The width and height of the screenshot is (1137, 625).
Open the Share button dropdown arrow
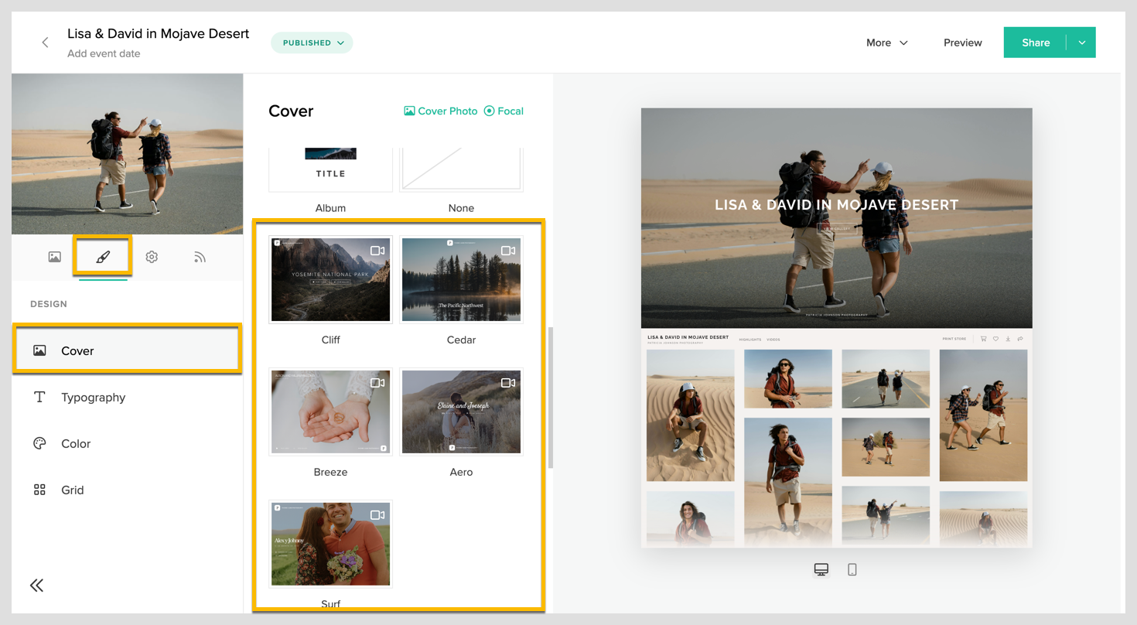1081,43
